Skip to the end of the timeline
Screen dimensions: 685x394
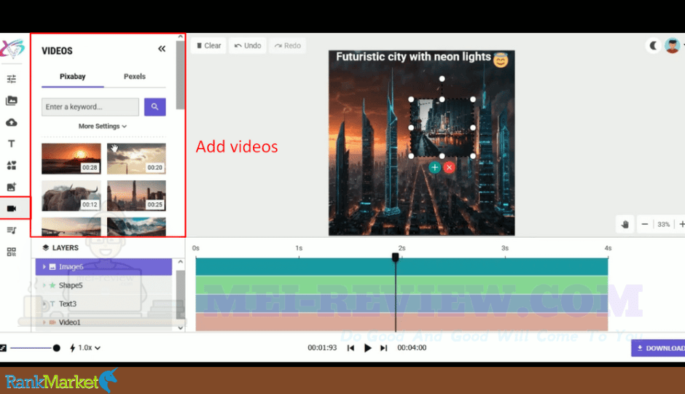(383, 348)
